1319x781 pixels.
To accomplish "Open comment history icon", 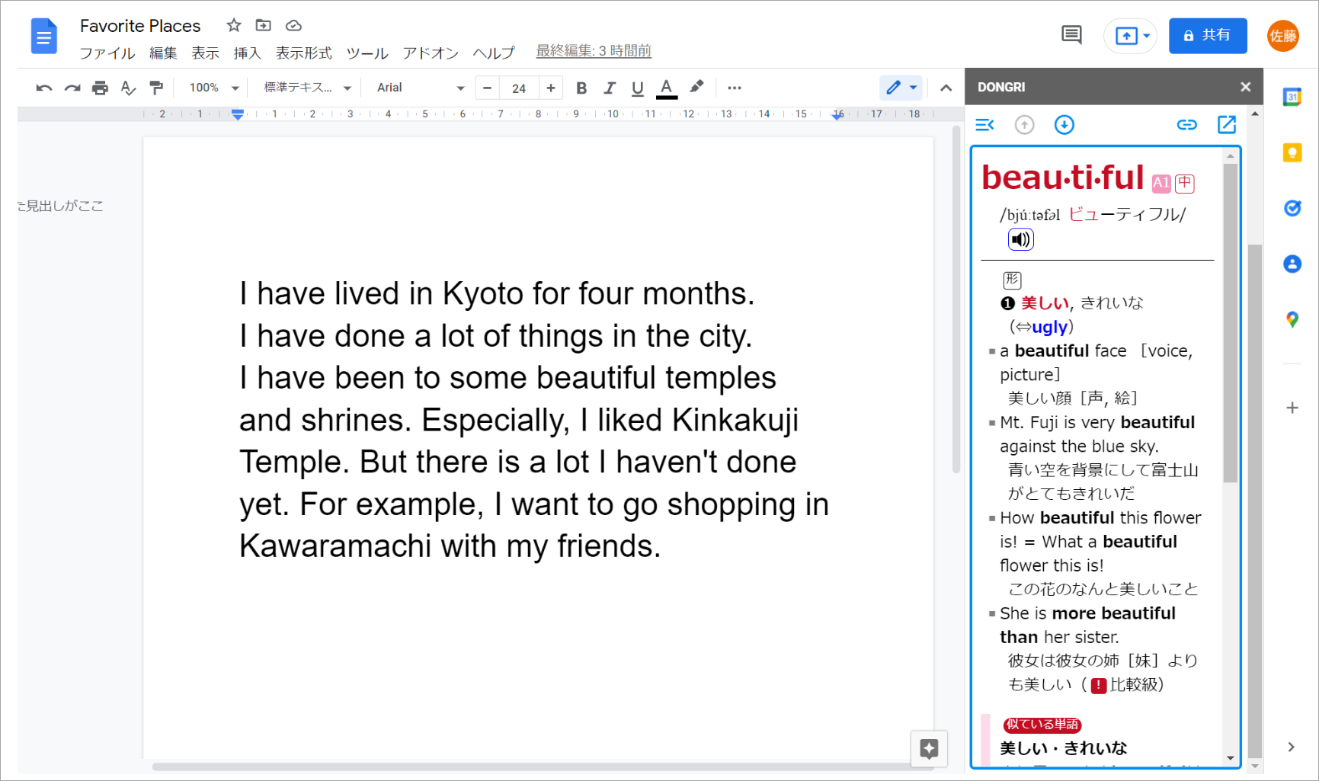I will pyautogui.click(x=1071, y=35).
